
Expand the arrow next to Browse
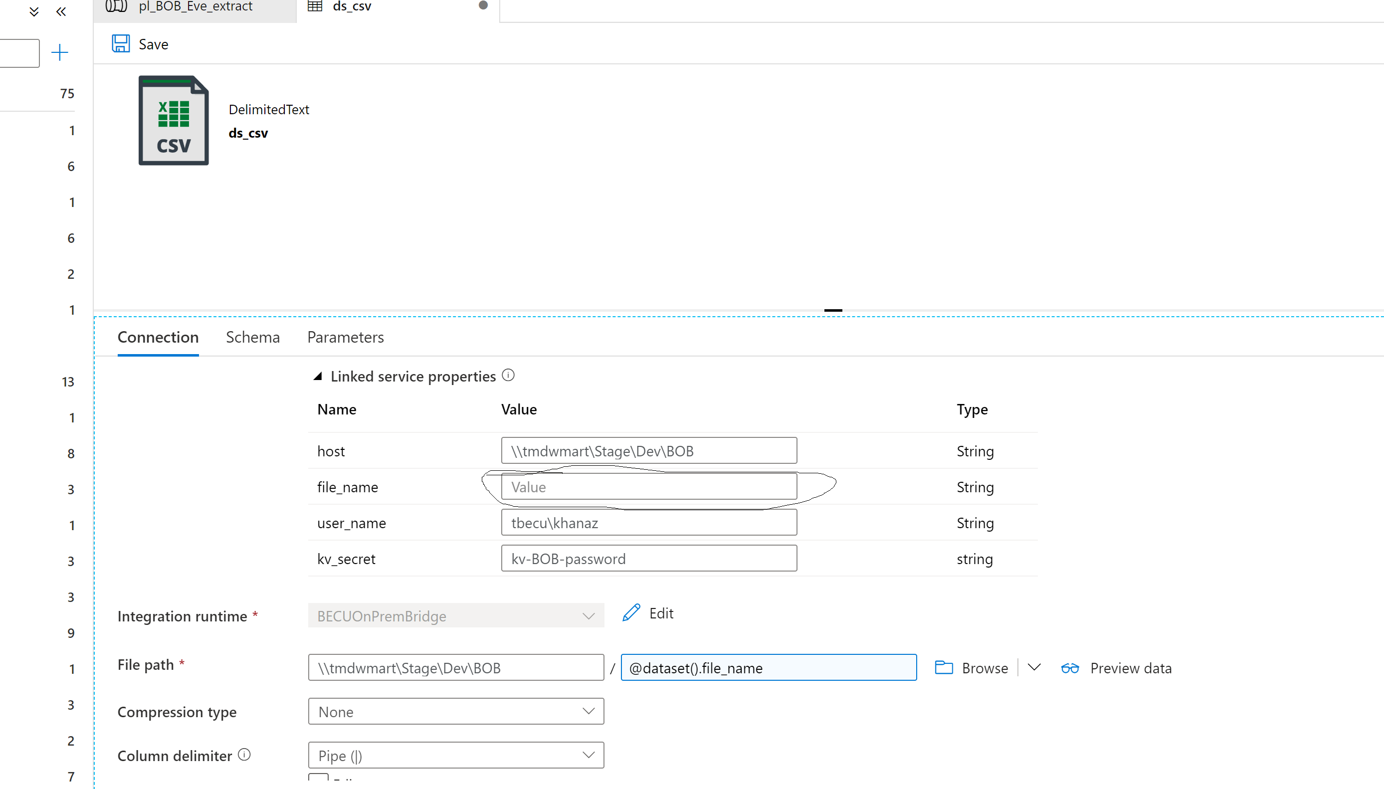point(1034,667)
